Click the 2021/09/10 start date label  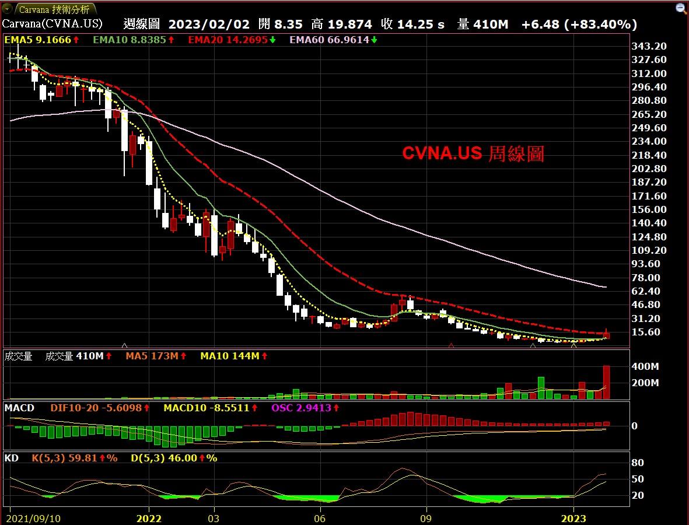[x=33, y=519]
